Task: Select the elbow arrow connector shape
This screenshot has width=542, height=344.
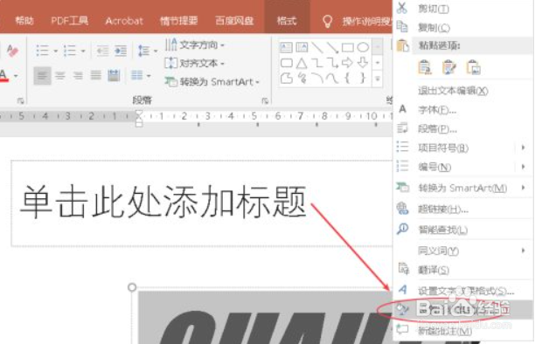Action: (332, 63)
